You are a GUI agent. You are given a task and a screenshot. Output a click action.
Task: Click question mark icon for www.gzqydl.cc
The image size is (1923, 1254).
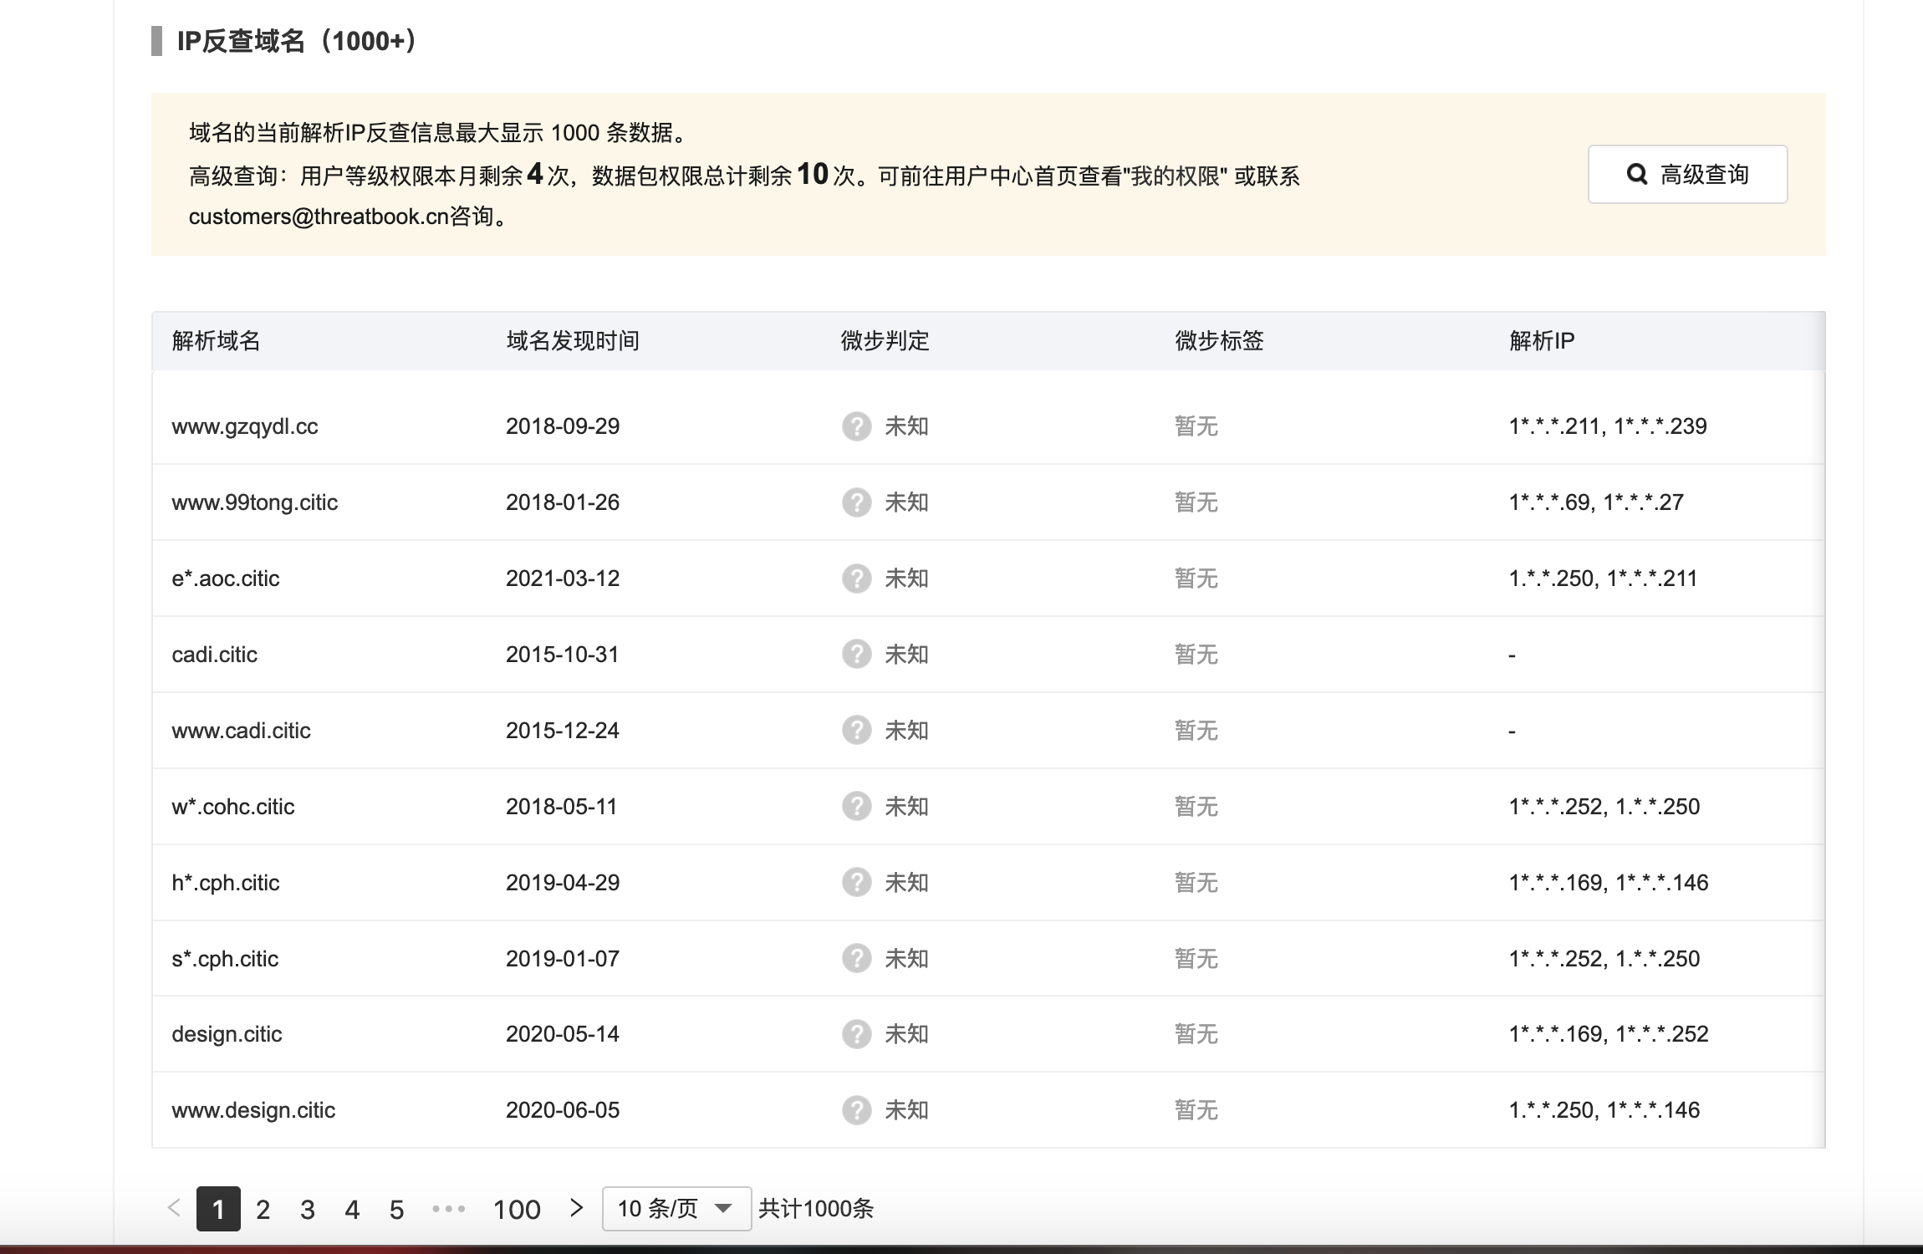pyautogui.click(x=856, y=426)
